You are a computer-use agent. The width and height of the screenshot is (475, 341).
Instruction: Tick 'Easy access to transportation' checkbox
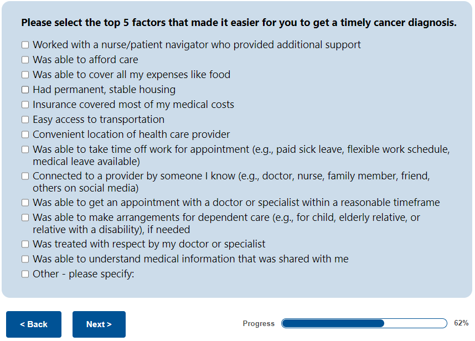(25, 120)
